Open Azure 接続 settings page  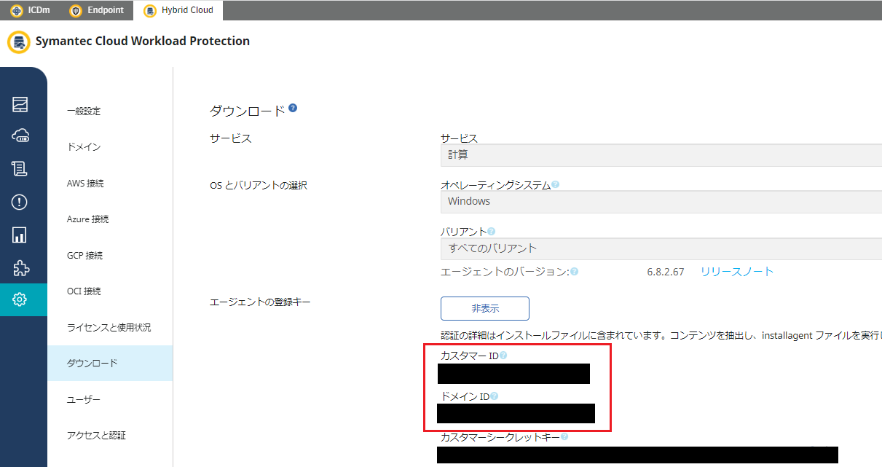pos(87,219)
